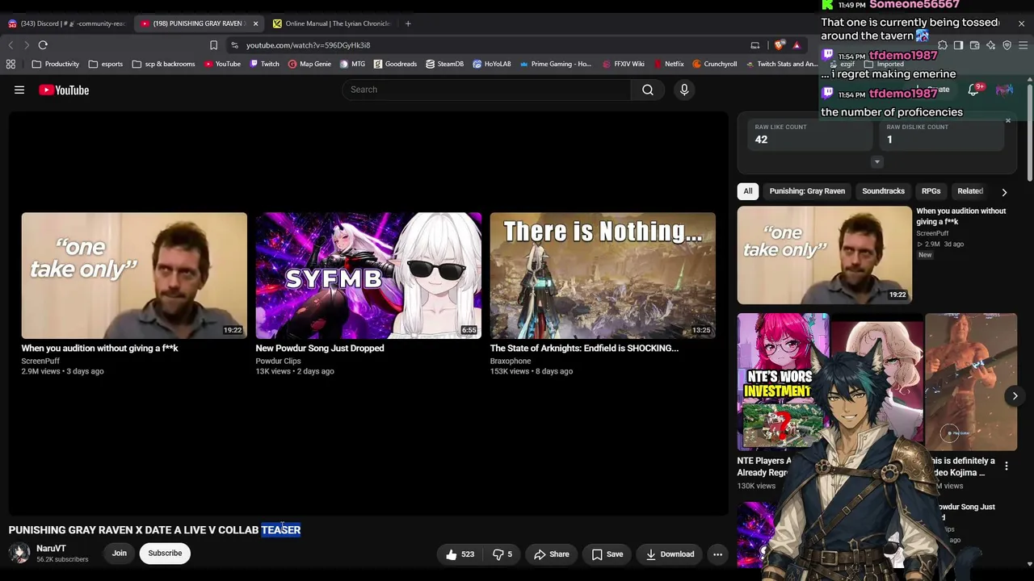Open NaruVT channel name link
This screenshot has width=1034, height=581.
click(x=51, y=549)
